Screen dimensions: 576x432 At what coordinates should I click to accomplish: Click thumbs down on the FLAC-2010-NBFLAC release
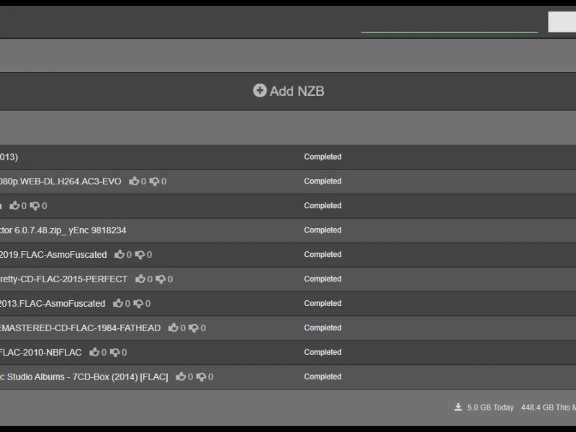tap(114, 352)
